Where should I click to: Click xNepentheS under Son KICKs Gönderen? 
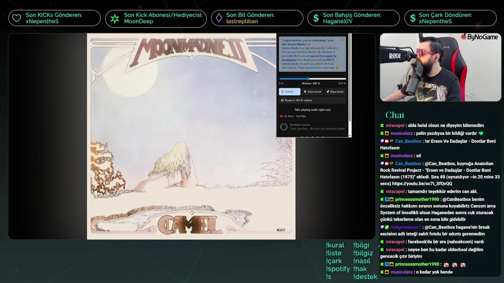point(42,21)
